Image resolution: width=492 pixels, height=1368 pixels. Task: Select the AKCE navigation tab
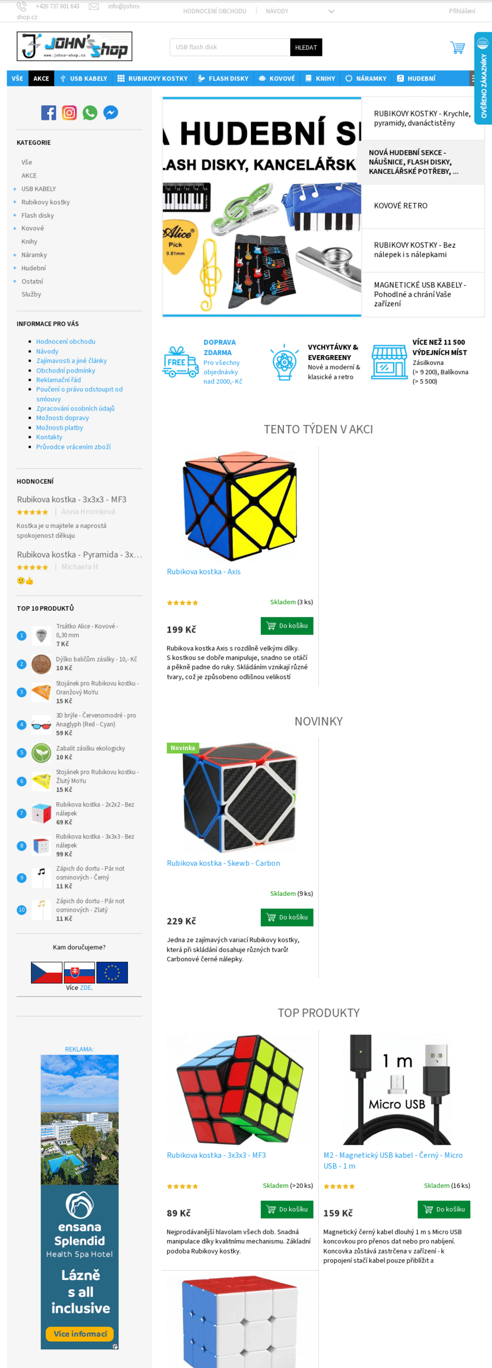[x=41, y=78]
